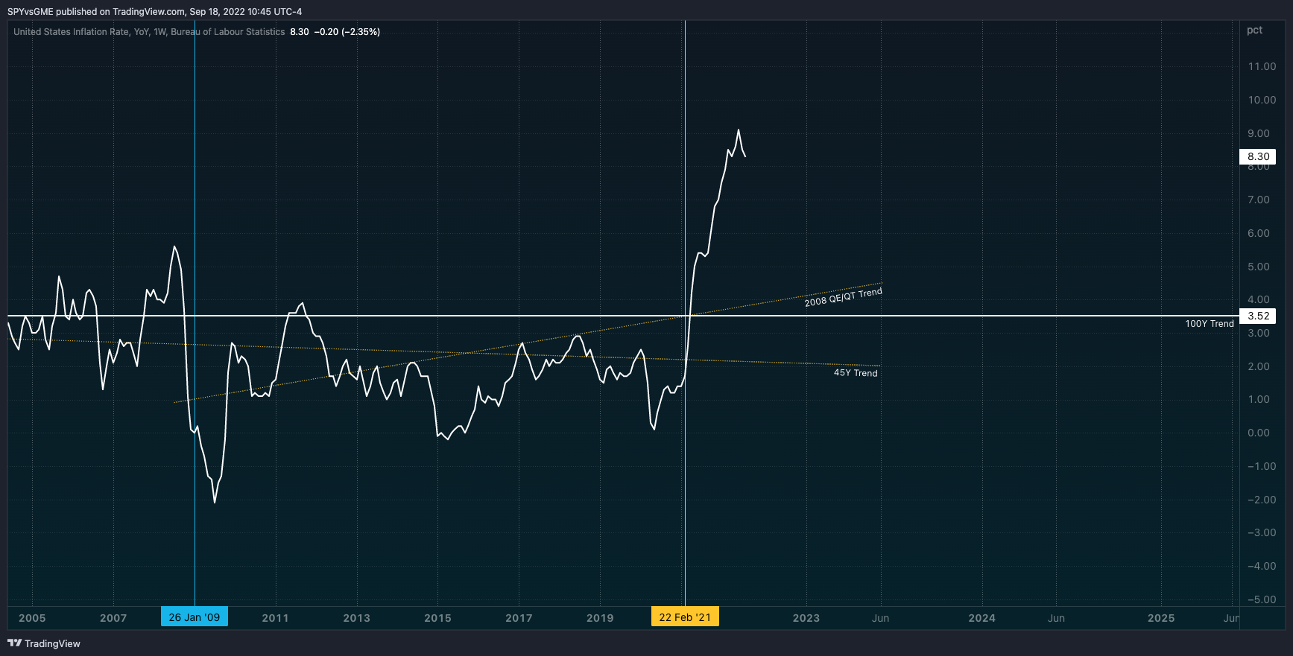1293x656 pixels.
Task: Click the −1.00 price axis value
Action: [x=1262, y=466]
